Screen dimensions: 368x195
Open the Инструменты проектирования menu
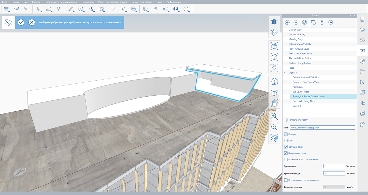pyautogui.click(x=61, y=2)
